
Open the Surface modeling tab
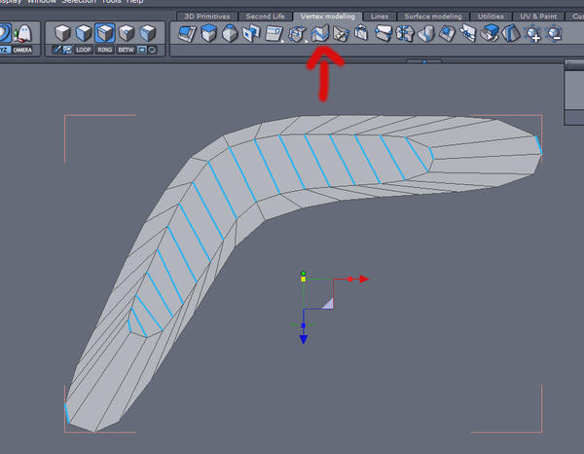[x=433, y=17]
